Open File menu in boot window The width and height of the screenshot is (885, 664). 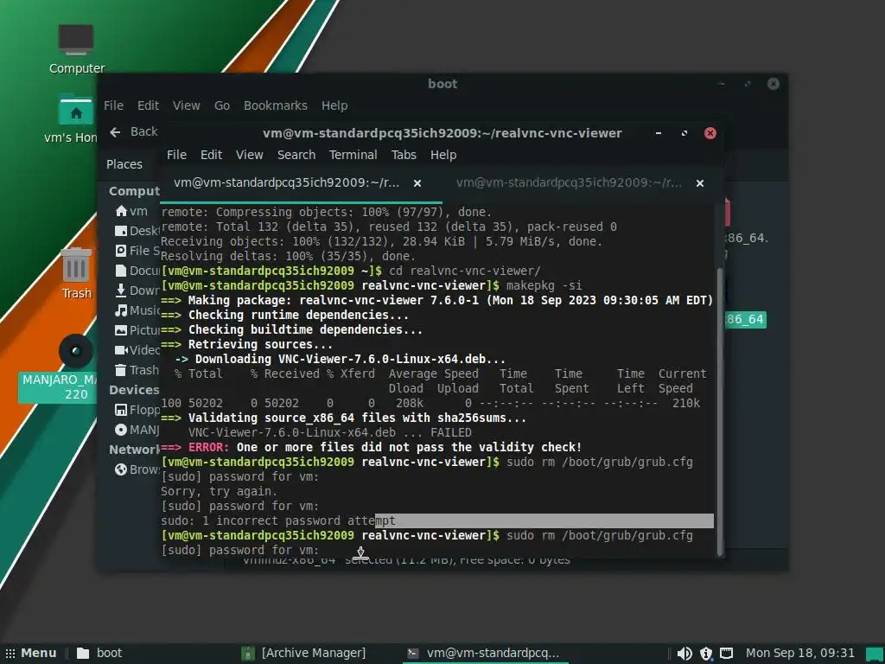[x=113, y=105]
